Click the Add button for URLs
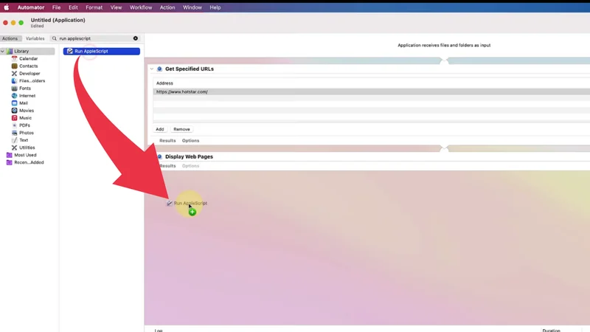Screen dimensions: 590x332 pyautogui.click(x=160, y=129)
